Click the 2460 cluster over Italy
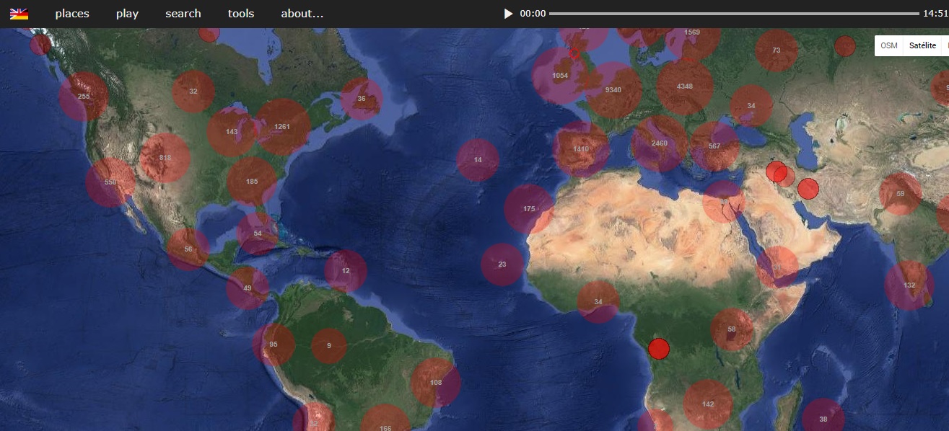Screen dimensions: 949x431 click(659, 143)
